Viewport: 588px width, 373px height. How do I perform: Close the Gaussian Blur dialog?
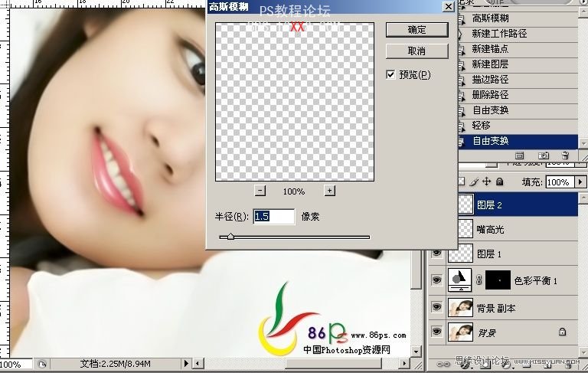(447, 6)
